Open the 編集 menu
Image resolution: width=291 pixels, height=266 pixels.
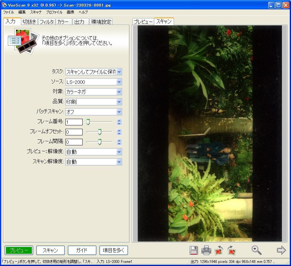coord(22,12)
